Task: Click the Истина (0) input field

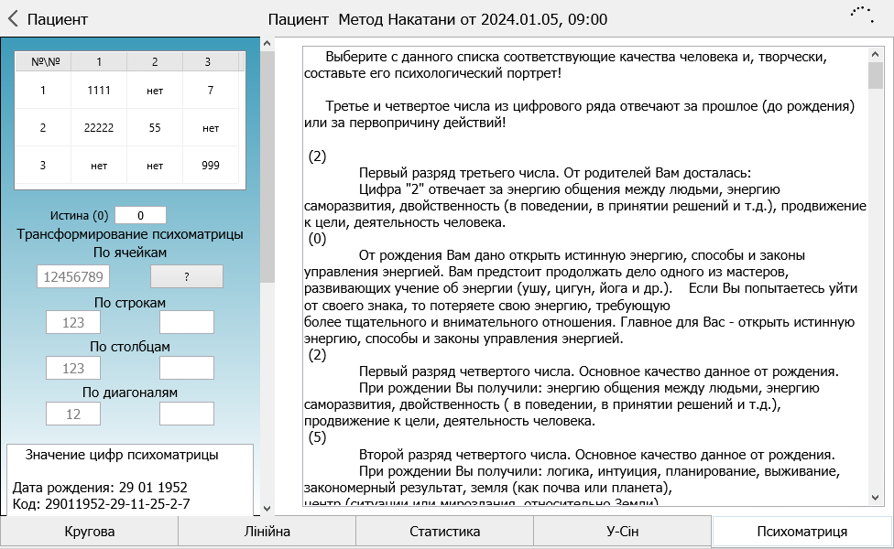Action: pos(140,216)
